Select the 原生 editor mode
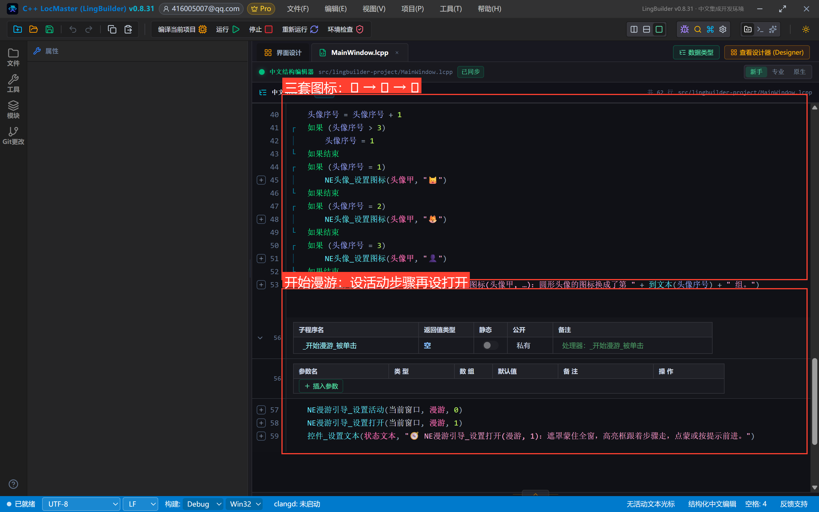The width and height of the screenshot is (819, 512). point(799,72)
